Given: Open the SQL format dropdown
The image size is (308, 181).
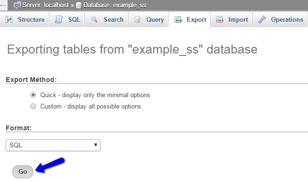Looking at the screenshot, I should pyautogui.click(x=53, y=145).
